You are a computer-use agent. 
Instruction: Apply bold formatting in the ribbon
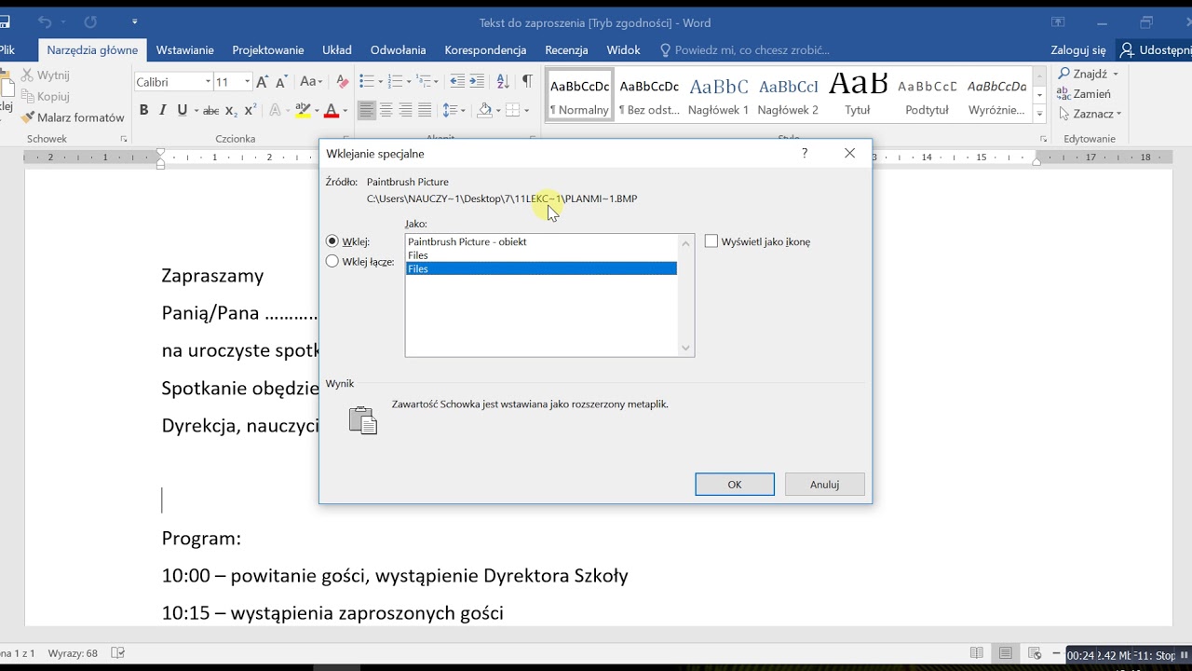coord(143,110)
